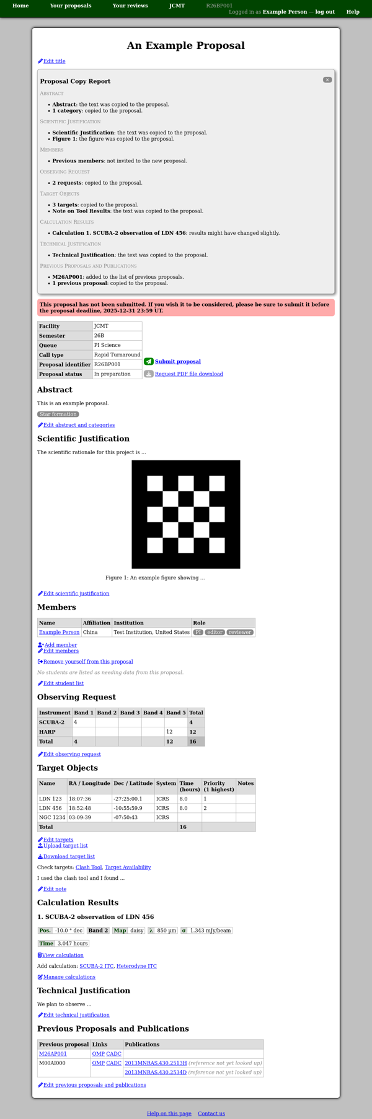
Task: Click M00AI000 previous proposal cell
Action: (x=64, y=1068)
